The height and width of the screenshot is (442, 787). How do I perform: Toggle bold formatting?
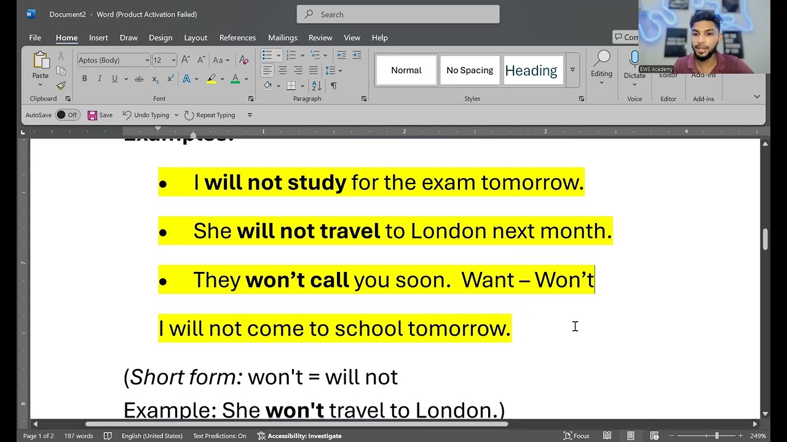coord(84,79)
